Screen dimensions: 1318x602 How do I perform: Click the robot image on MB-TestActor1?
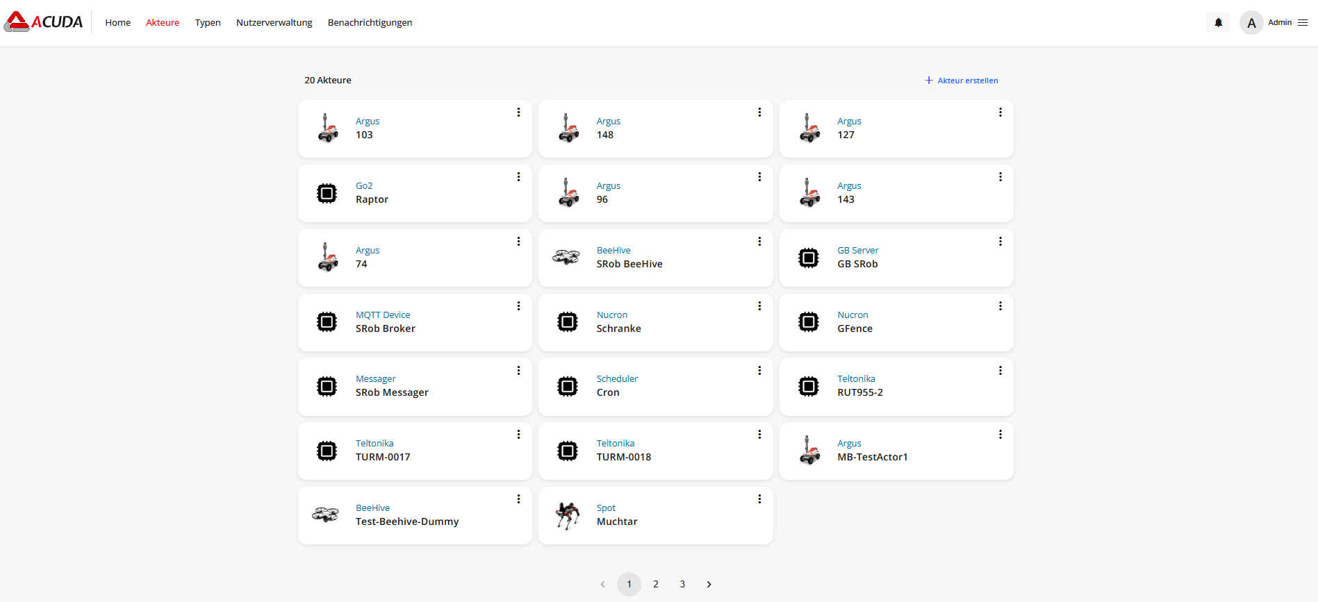tap(809, 451)
